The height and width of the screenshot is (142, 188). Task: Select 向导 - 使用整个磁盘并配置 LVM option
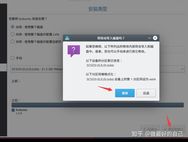pyautogui.click(x=13, y=34)
